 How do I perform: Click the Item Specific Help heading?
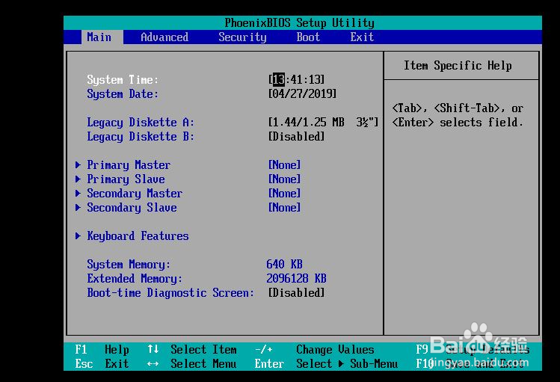coord(458,66)
